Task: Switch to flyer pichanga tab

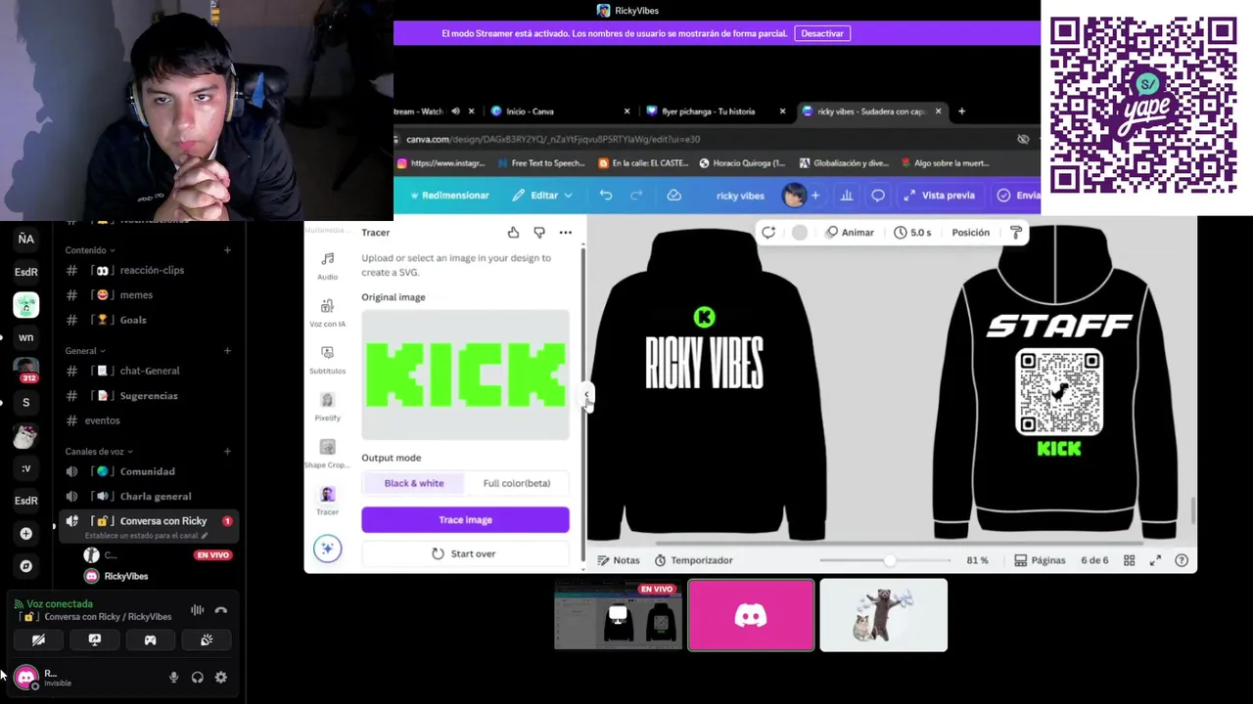Action: pyautogui.click(x=718, y=111)
